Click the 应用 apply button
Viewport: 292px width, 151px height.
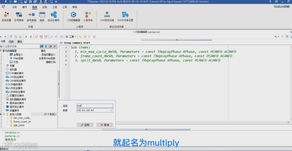pyautogui.click(x=85, y=125)
